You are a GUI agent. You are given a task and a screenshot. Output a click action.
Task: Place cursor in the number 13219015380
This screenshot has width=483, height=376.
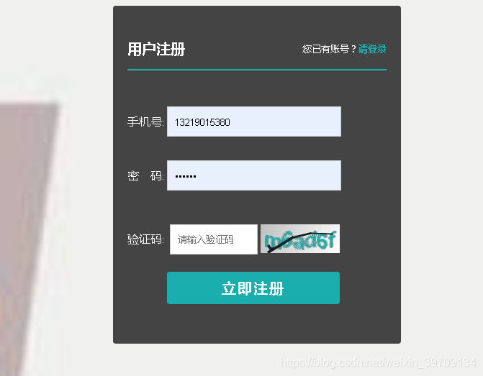(x=202, y=122)
